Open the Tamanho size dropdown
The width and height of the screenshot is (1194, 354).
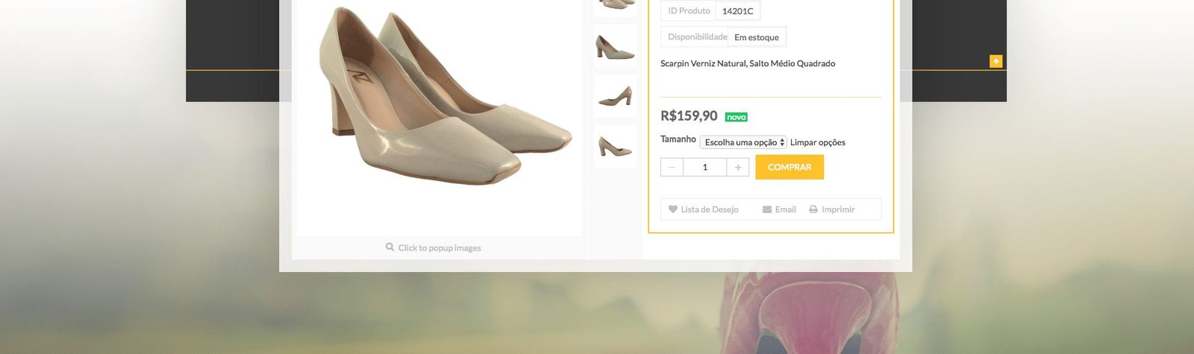[x=743, y=142]
